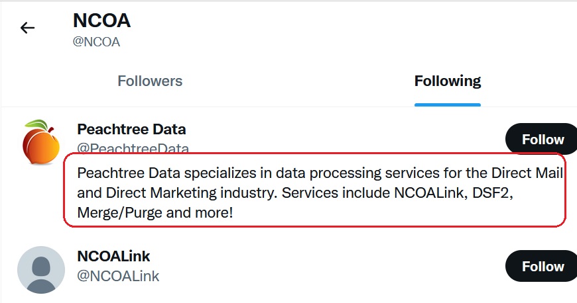The width and height of the screenshot is (577, 303).
Task: Click 'Direct Mail' in the Peachtree bio
Action: pyautogui.click(x=527, y=173)
